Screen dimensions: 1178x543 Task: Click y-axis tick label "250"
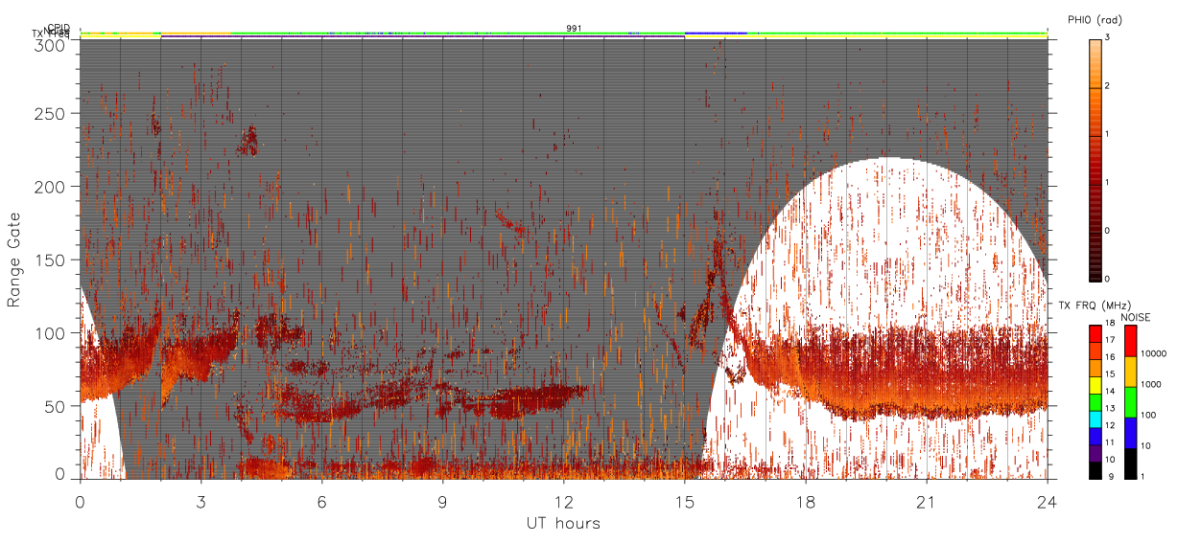tap(51, 114)
